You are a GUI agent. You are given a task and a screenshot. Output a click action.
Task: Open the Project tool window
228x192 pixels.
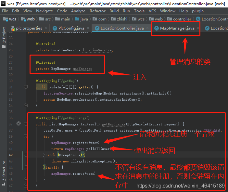[4, 37]
